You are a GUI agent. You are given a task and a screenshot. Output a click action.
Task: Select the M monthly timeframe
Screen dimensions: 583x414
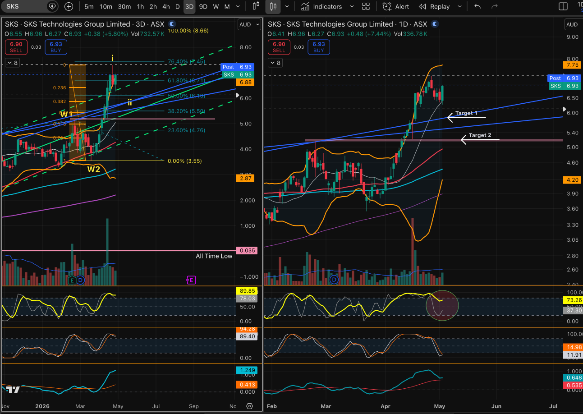(227, 6)
